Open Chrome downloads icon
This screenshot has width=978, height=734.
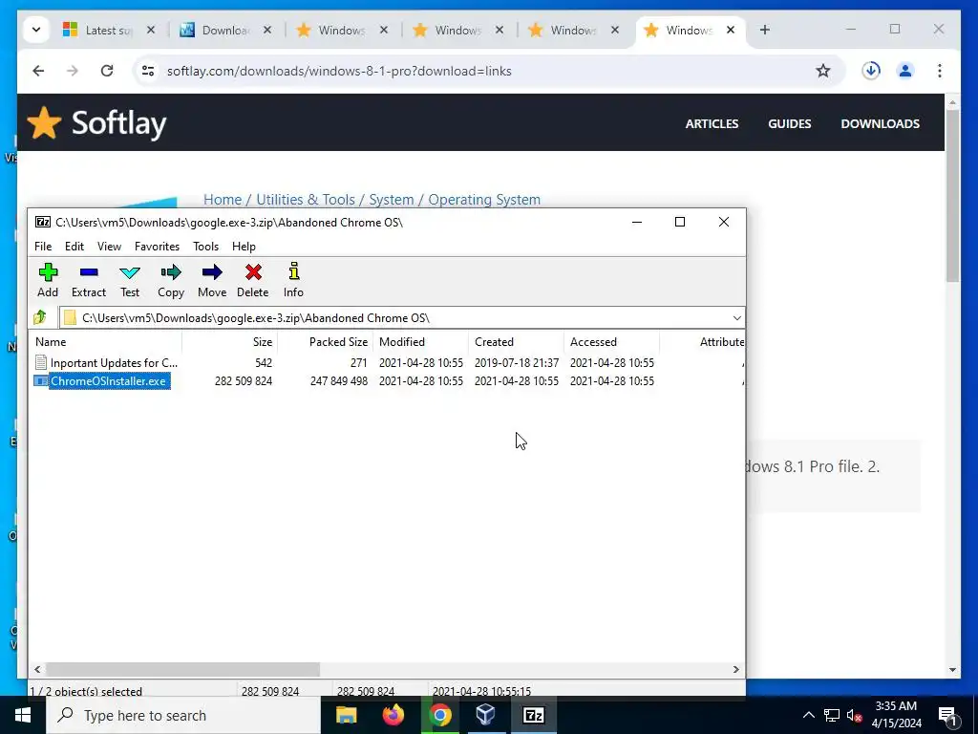pos(871,71)
